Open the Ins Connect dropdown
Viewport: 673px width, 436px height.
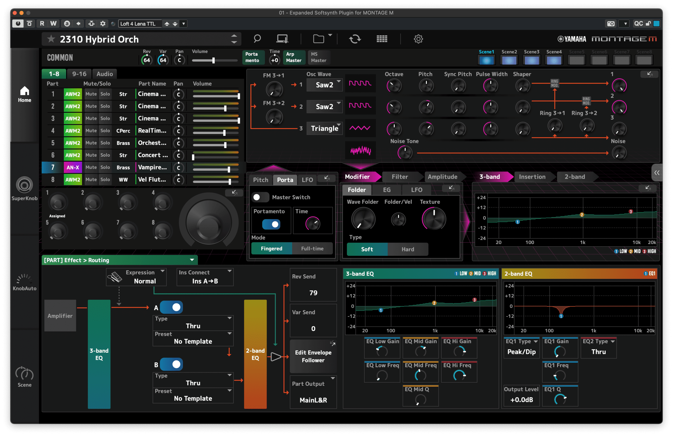pyautogui.click(x=205, y=277)
